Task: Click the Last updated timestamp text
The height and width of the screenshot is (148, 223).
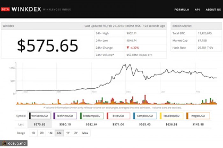Action: point(125,26)
